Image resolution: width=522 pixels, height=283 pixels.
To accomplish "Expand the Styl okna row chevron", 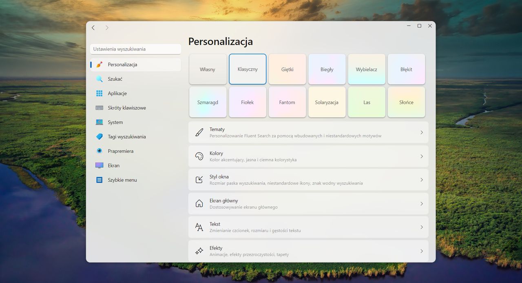I will point(421,180).
